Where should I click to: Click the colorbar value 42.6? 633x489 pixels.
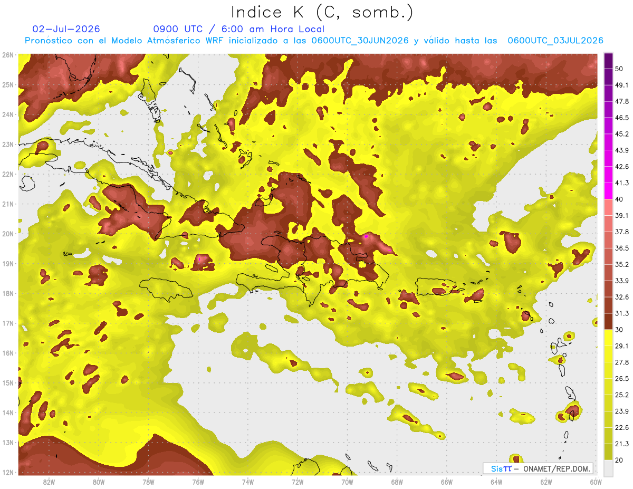pos(622,167)
